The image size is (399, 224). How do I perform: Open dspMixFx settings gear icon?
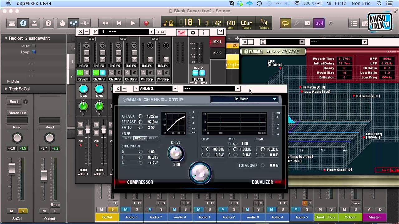coord(193,32)
